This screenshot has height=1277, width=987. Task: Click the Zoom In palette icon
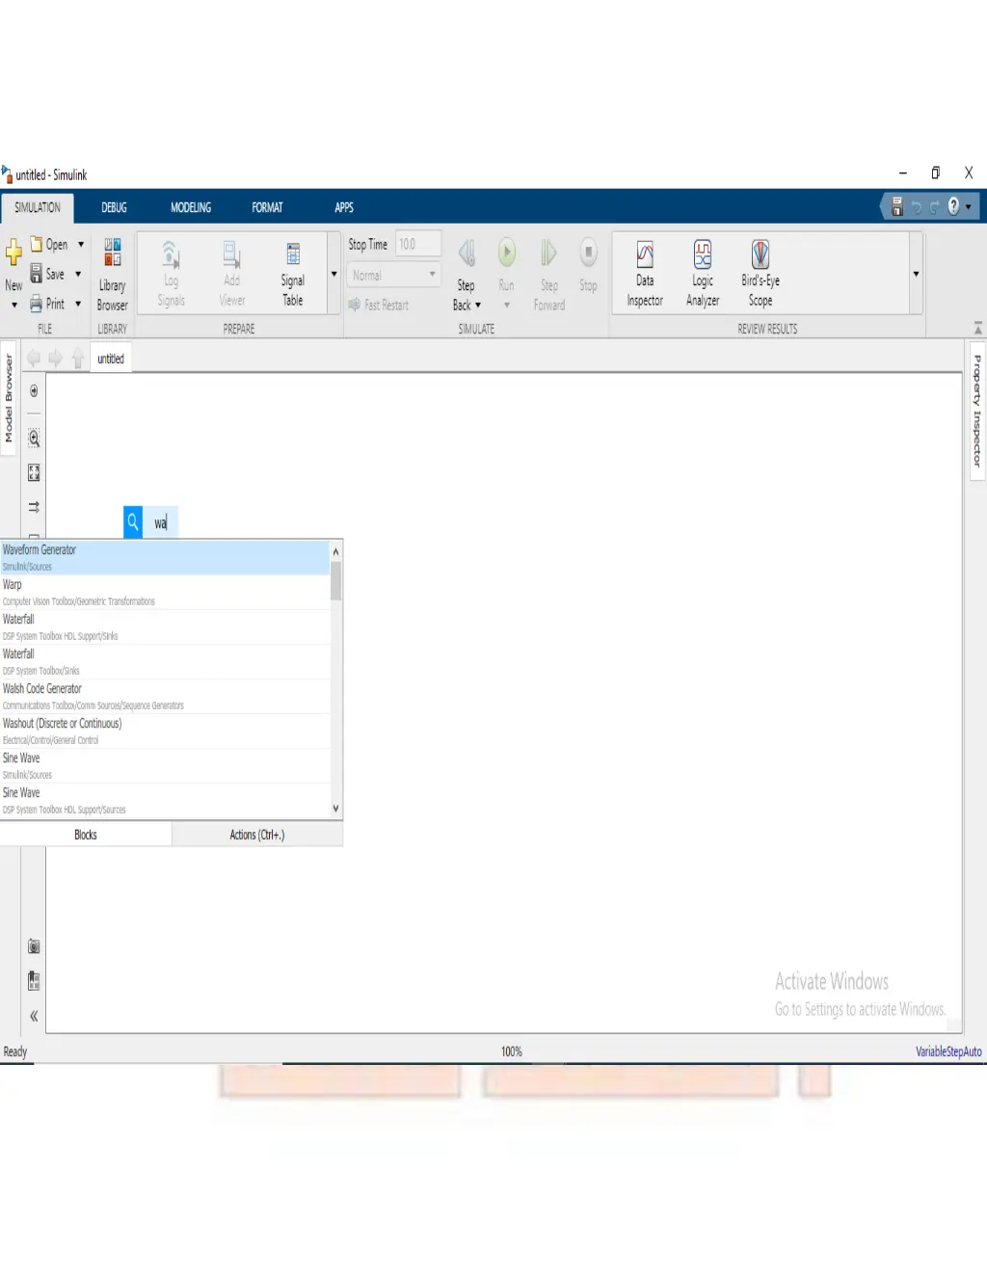point(34,439)
